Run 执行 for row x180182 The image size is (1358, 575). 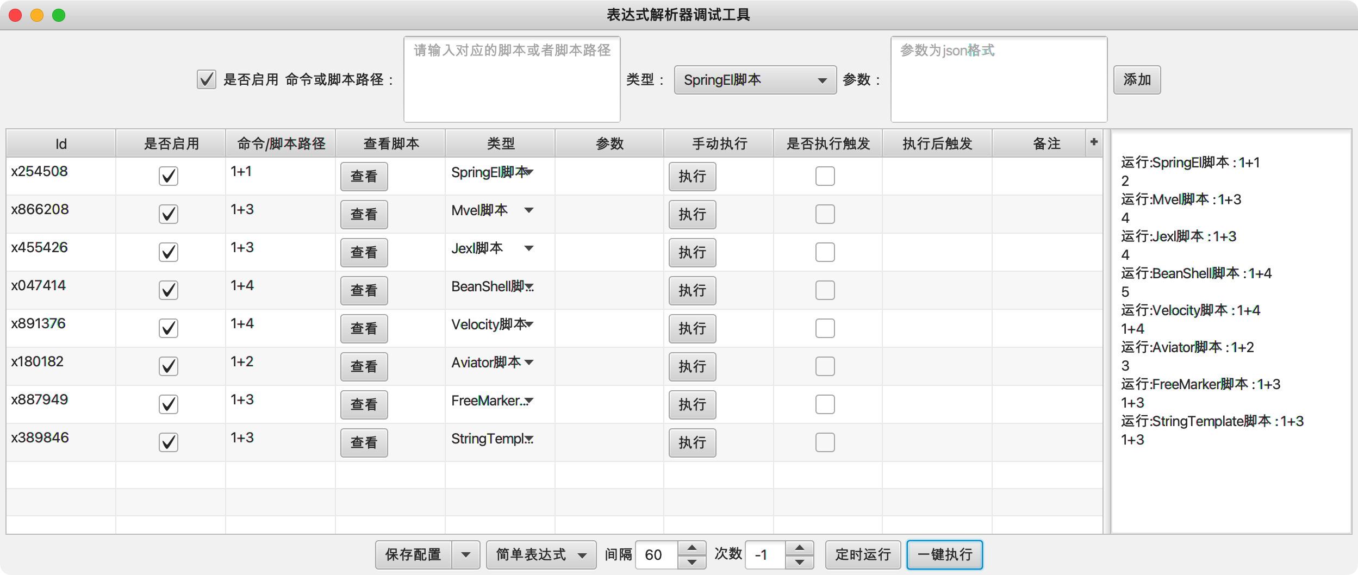692,367
